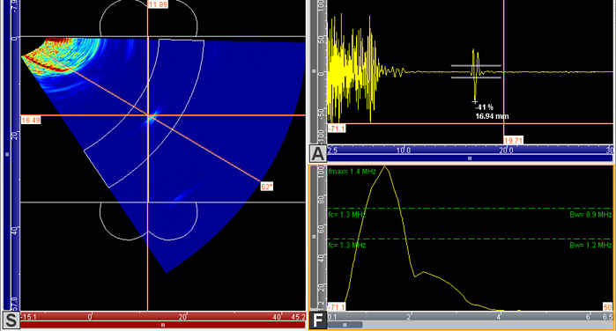Click the A-scan view icon

tap(318, 153)
